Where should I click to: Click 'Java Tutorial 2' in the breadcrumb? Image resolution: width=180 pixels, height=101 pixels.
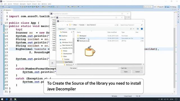point(91,25)
